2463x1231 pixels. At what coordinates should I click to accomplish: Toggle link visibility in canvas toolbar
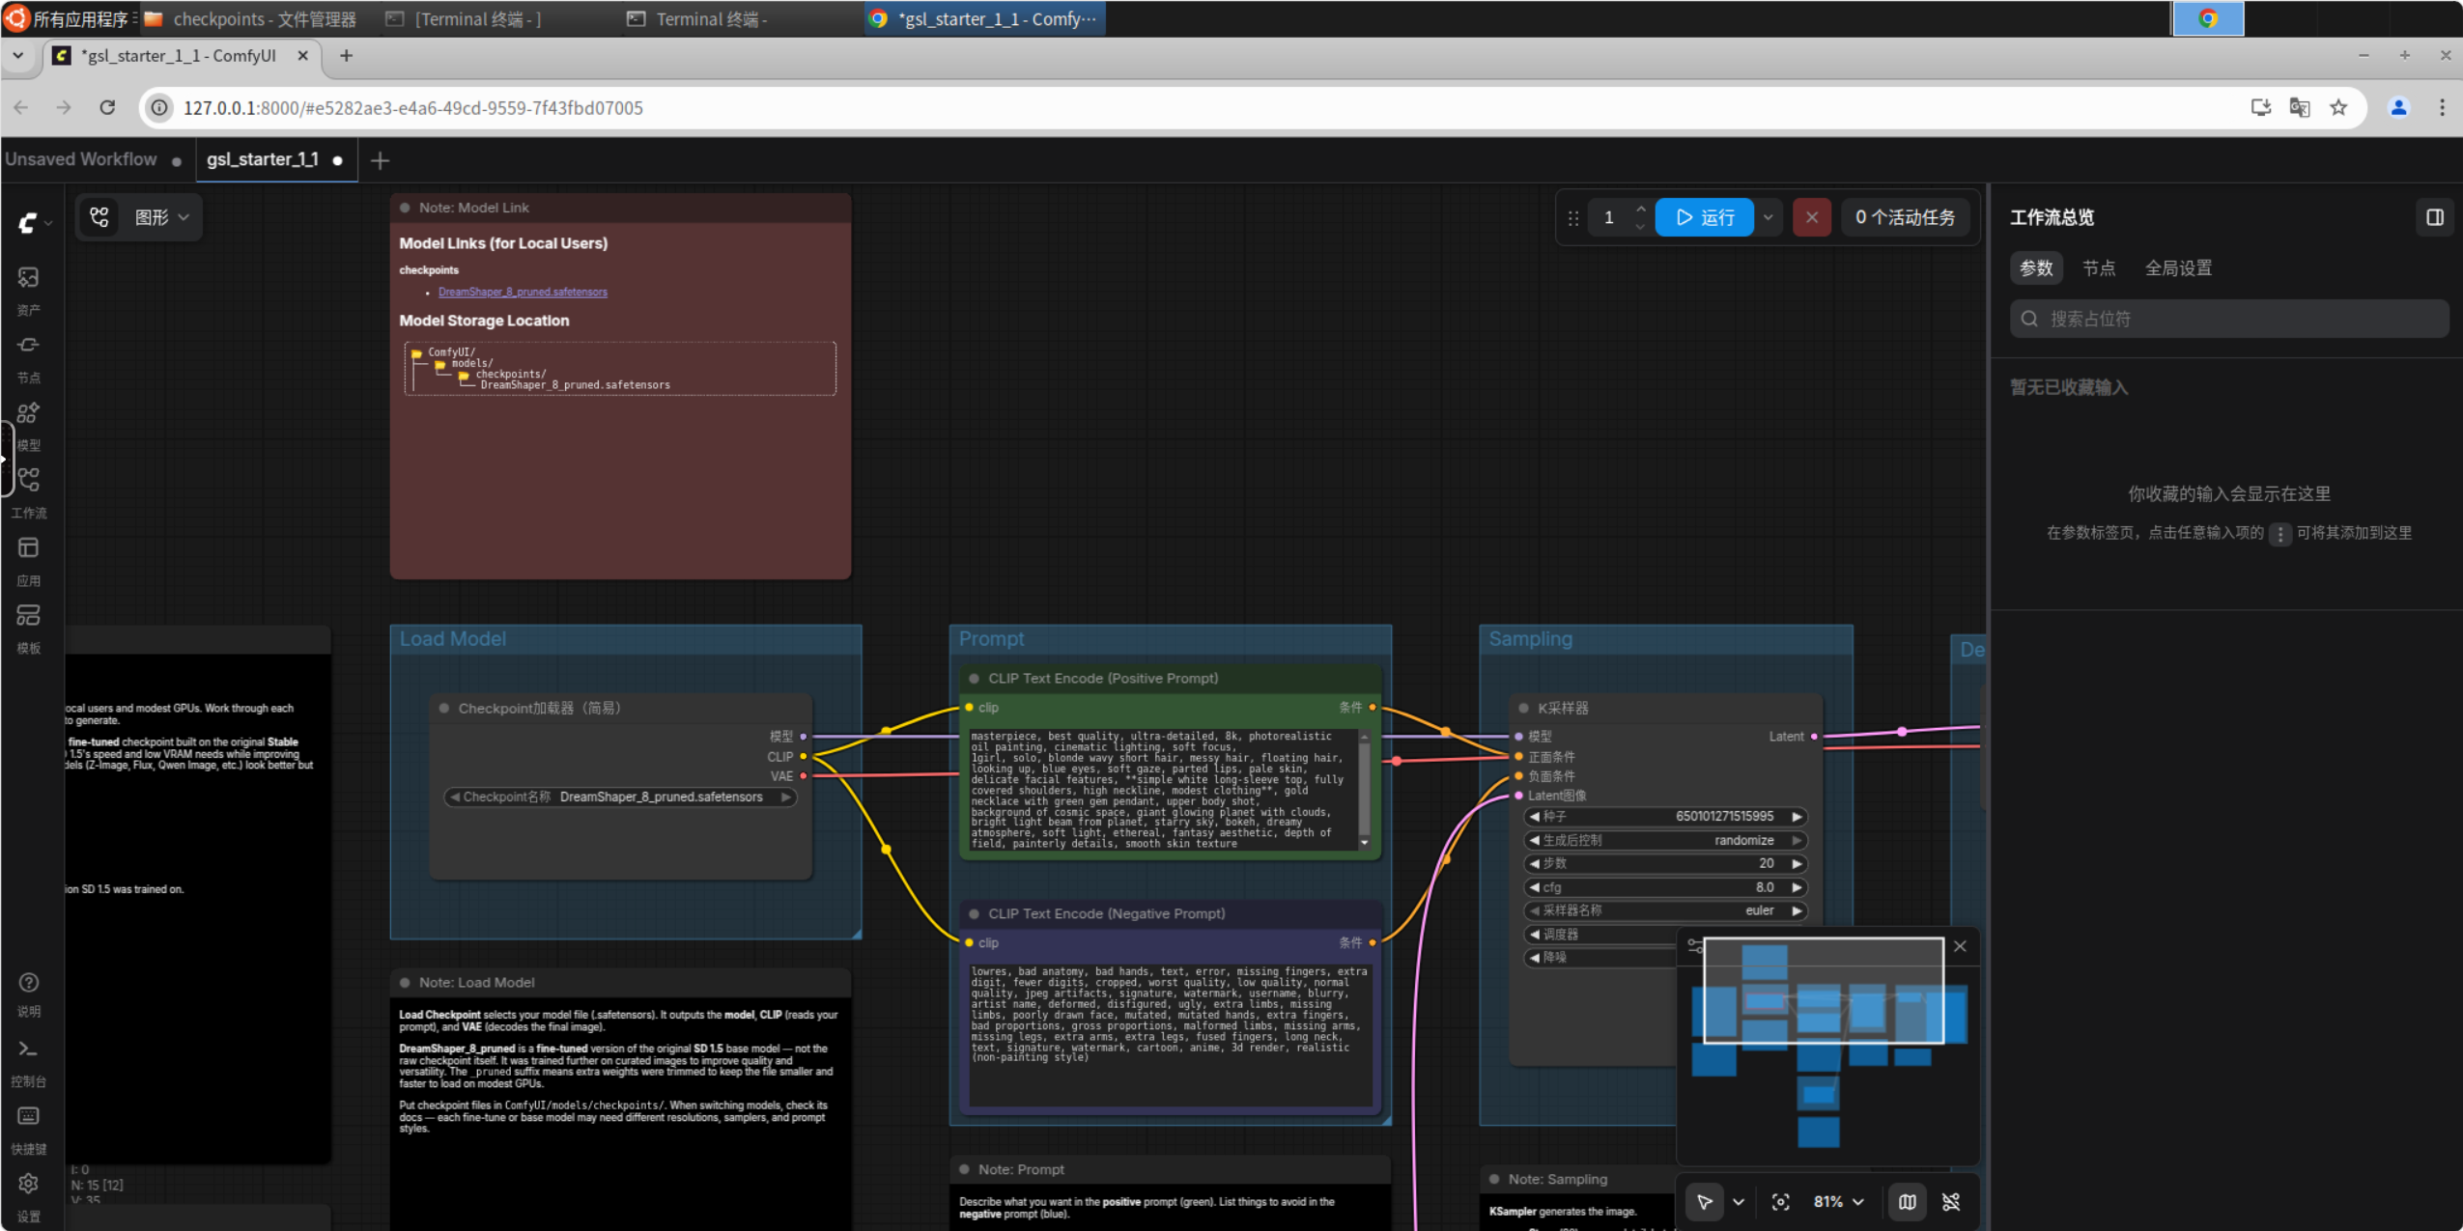[1951, 1202]
